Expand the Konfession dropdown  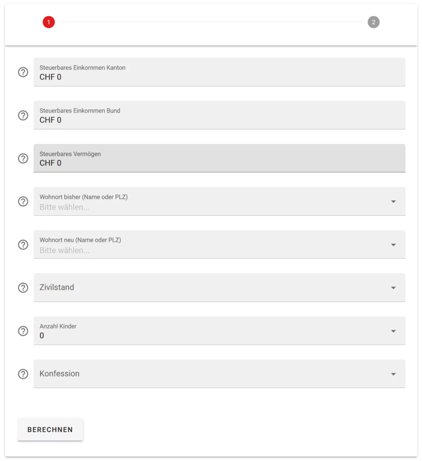[393, 374]
